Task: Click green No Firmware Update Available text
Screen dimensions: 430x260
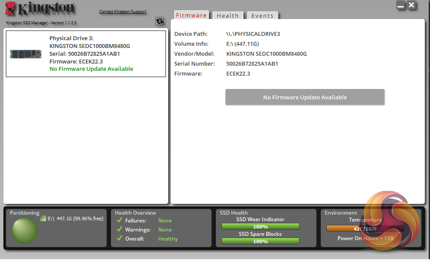Action: (x=91, y=69)
